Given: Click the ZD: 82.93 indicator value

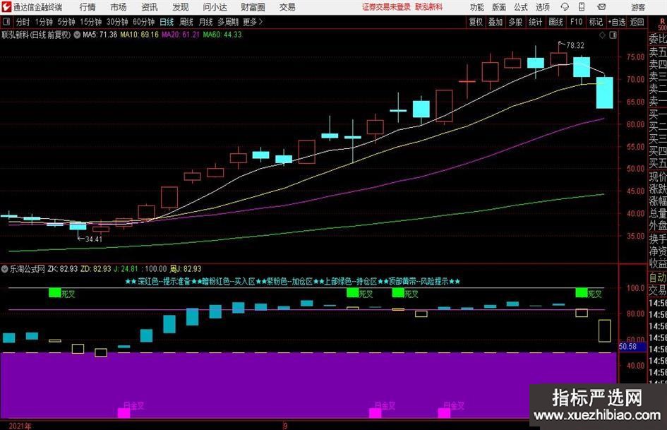Looking at the screenshot, I should 96,269.
